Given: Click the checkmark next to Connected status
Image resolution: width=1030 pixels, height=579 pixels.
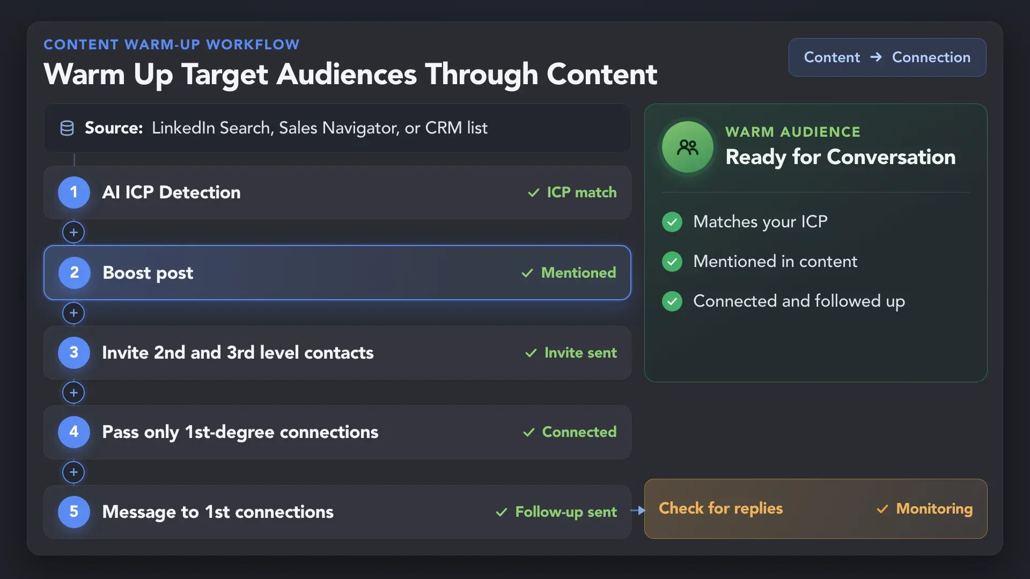Looking at the screenshot, I should [x=529, y=432].
